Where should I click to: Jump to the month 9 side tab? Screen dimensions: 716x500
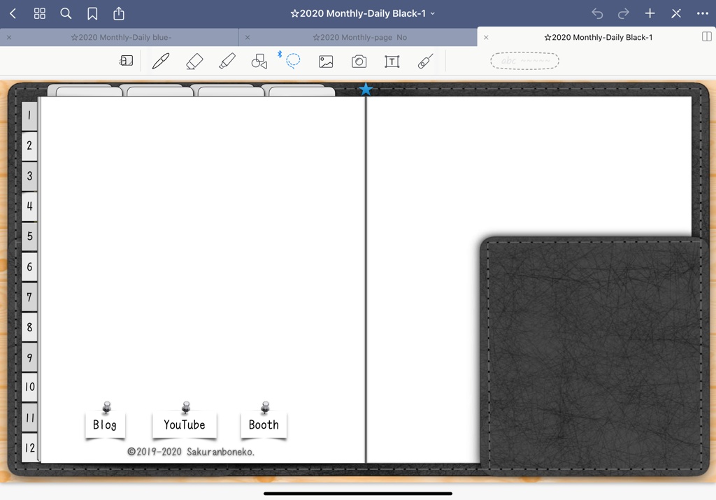[x=29, y=357]
